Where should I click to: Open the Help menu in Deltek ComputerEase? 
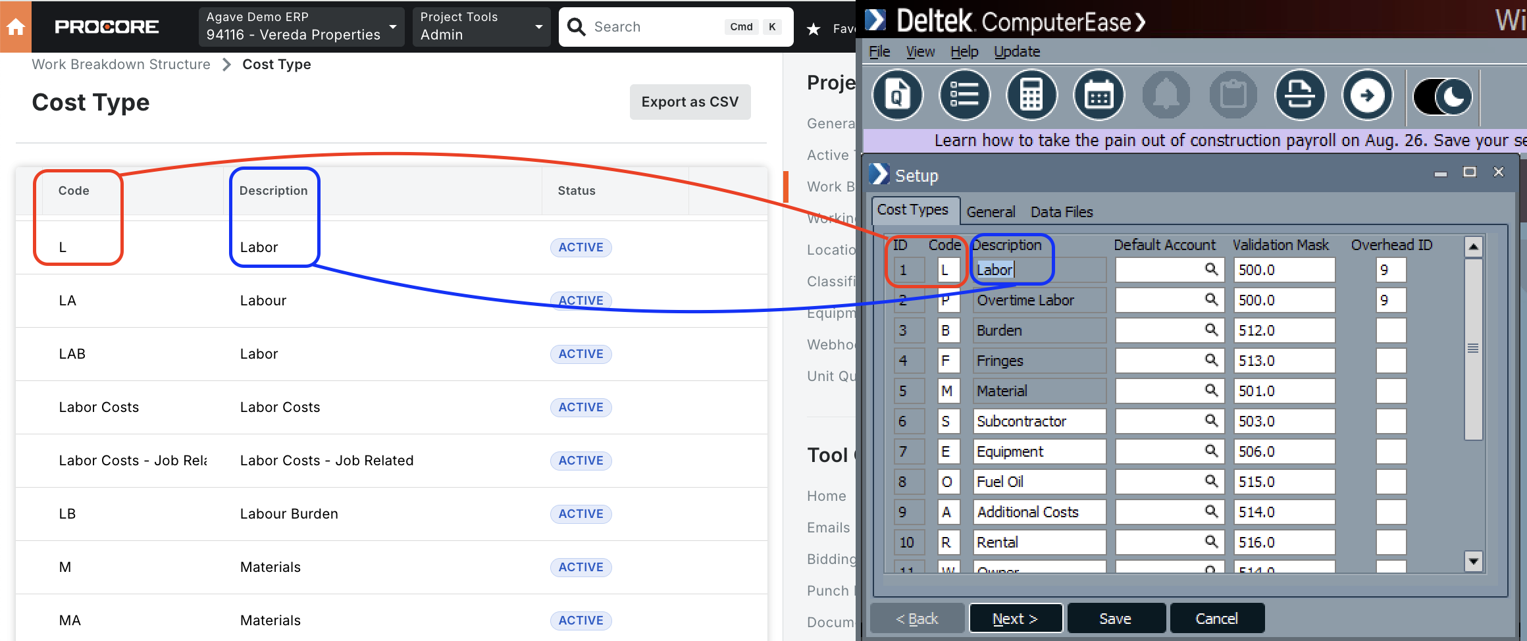point(964,51)
